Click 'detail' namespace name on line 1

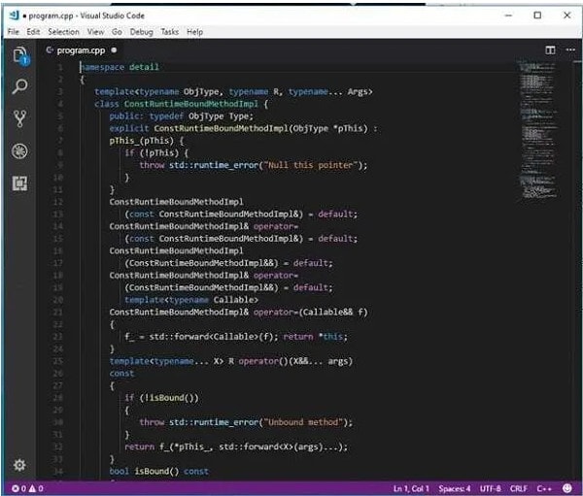[x=144, y=67]
